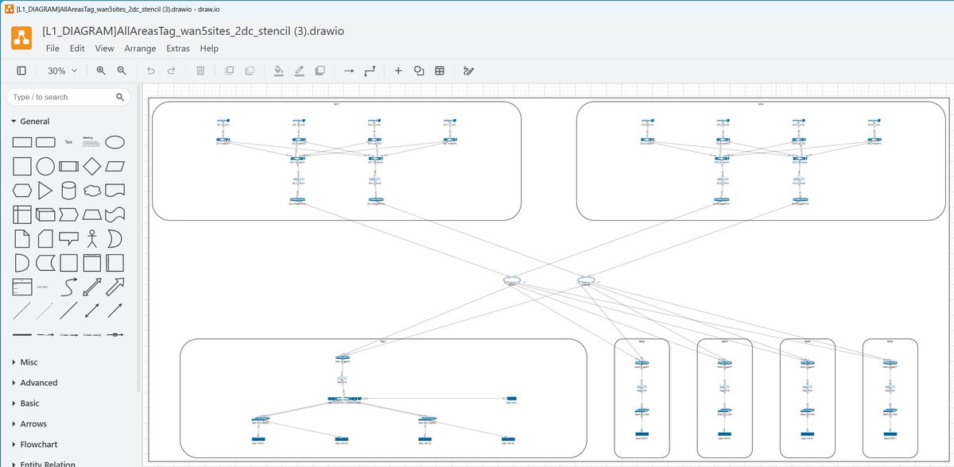Select the ellipse shape in General
Image resolution: width=954 pixels, height=467 pixels.
click(x=115, y=142)
